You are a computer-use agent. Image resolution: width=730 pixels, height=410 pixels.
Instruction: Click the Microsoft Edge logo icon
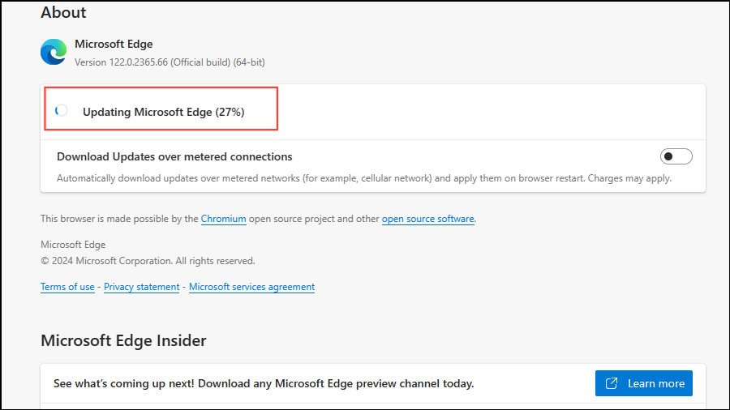click(x=54, y=53)
